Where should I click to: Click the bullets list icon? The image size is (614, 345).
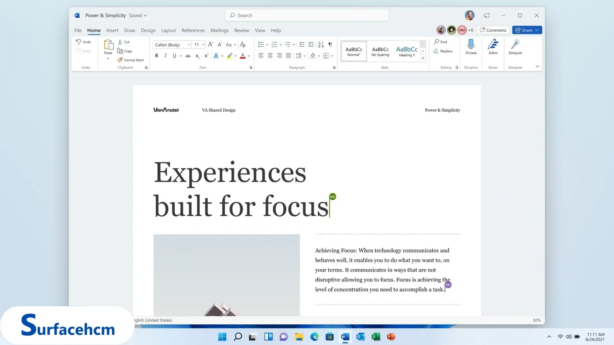pyautogui.click(x=261, y=45)
